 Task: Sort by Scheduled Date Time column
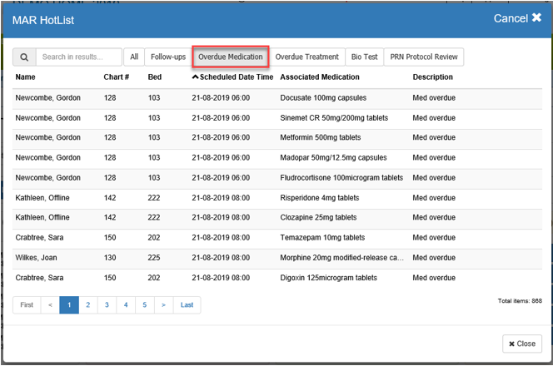(x=234, y=77)
